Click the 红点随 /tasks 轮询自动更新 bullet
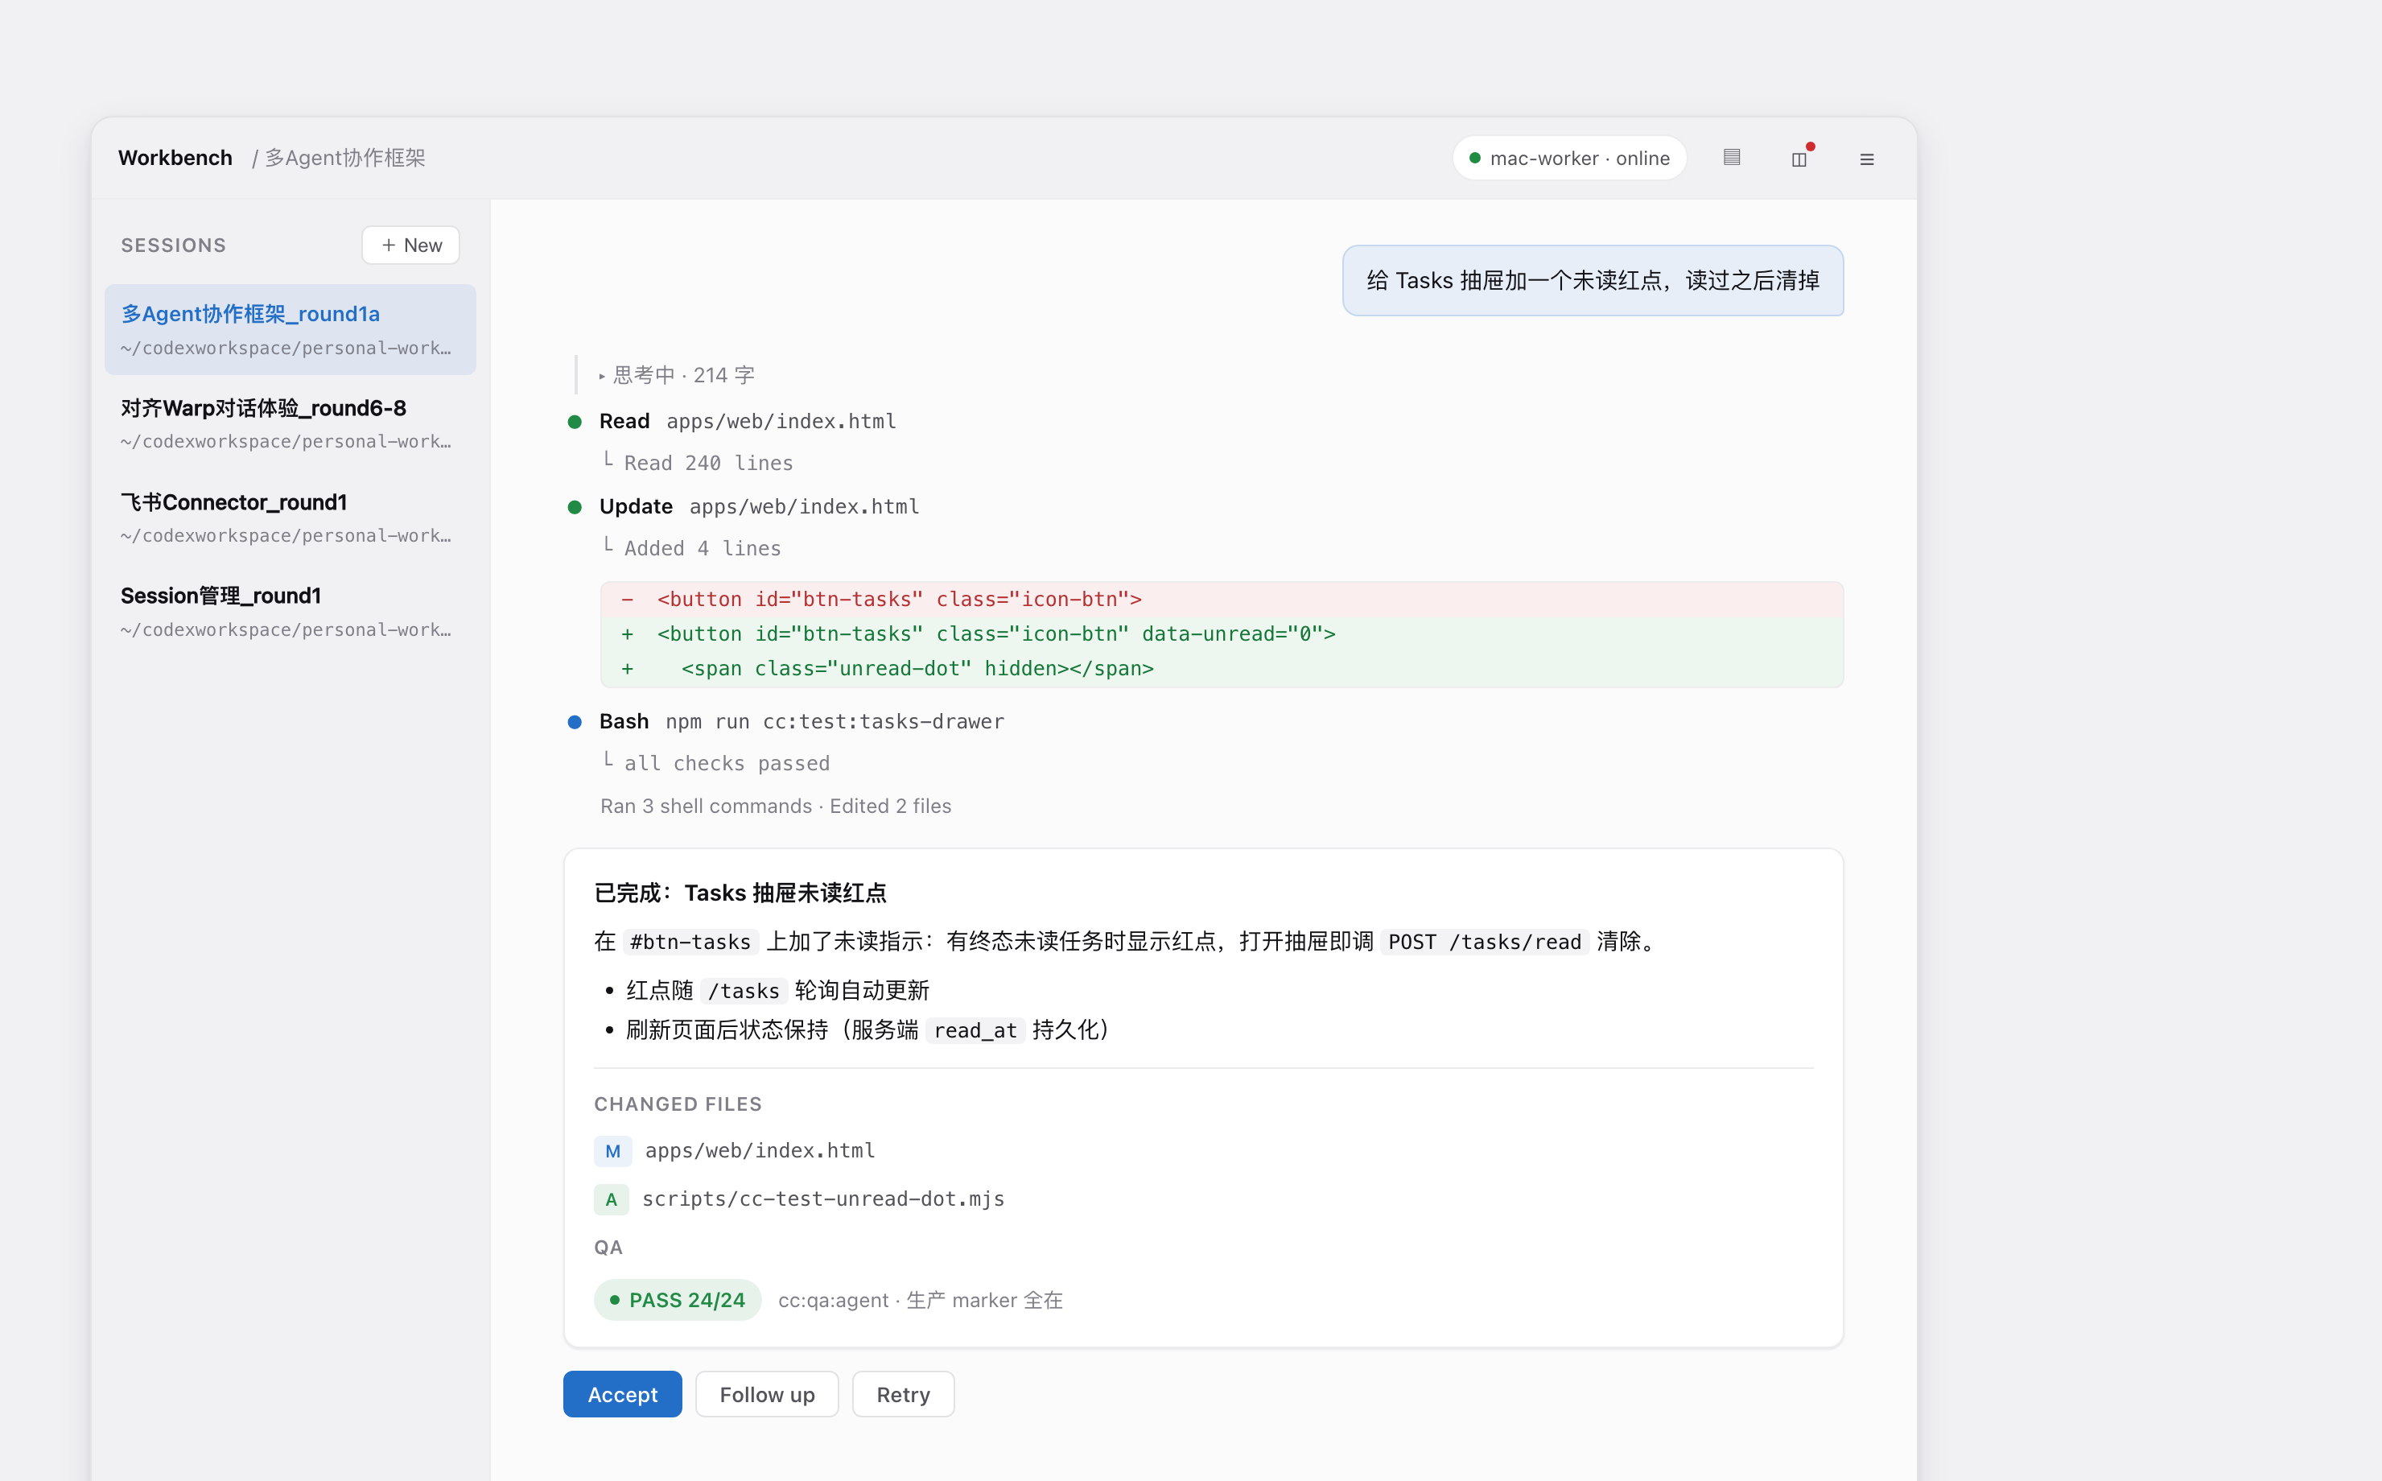 coord(777,992)
